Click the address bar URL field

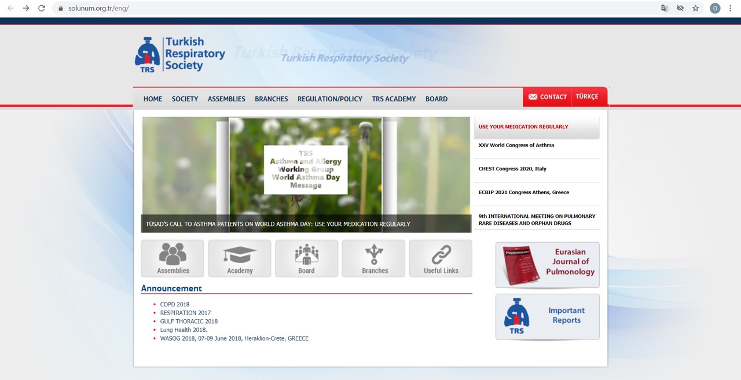click(x=347, y=8)
